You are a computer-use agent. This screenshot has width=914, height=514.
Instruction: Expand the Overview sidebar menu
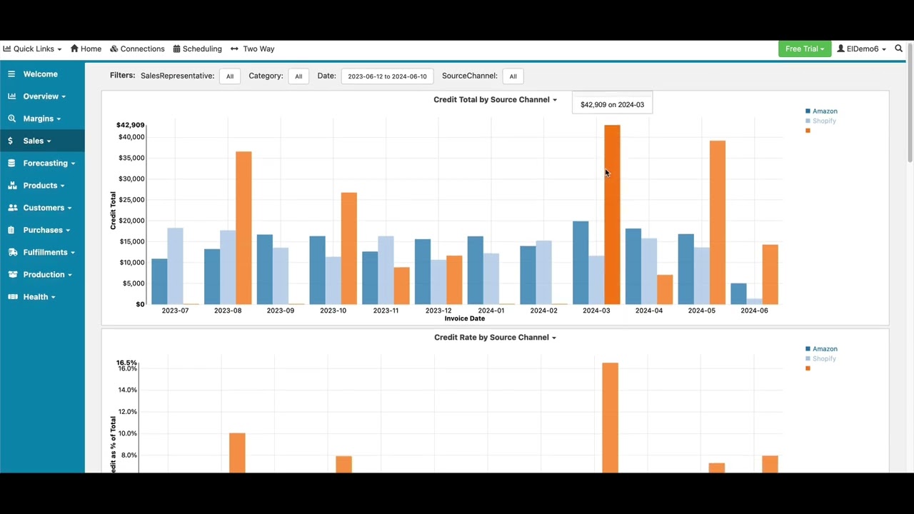(x=43, y=96)
